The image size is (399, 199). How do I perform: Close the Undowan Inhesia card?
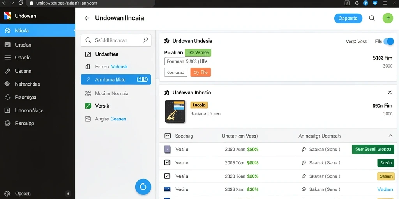(x=390, y=93)
